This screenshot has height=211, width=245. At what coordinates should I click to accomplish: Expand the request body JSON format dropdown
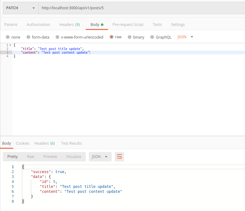[x=185, y=37]
